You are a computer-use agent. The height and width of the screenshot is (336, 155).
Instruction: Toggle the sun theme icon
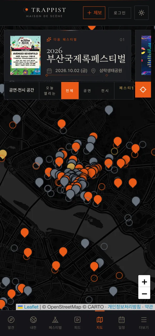(x=141, y=13)
